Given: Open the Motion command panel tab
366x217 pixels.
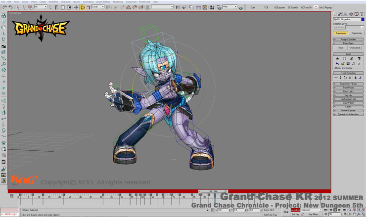Looking at the screenshot, I should point(350,14).
